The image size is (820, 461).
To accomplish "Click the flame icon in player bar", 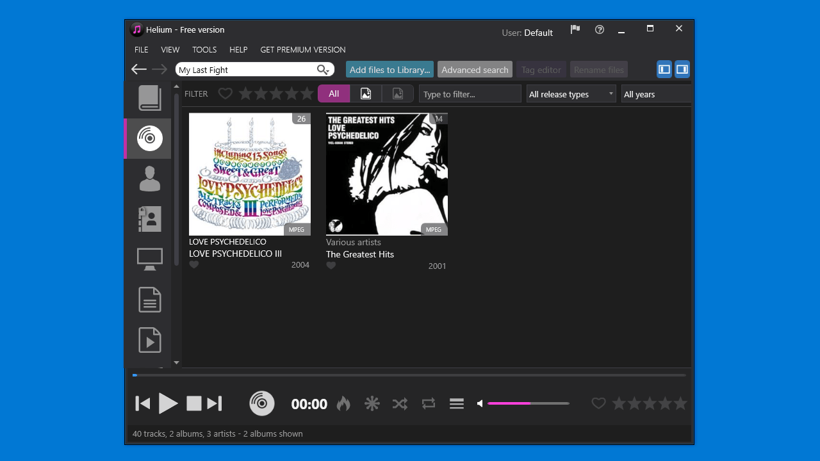I will pos(343,403).
